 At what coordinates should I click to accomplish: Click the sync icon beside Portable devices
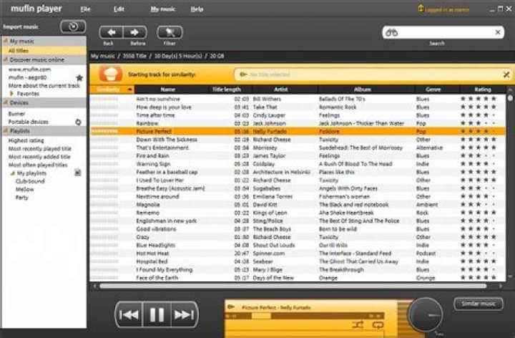78,122
